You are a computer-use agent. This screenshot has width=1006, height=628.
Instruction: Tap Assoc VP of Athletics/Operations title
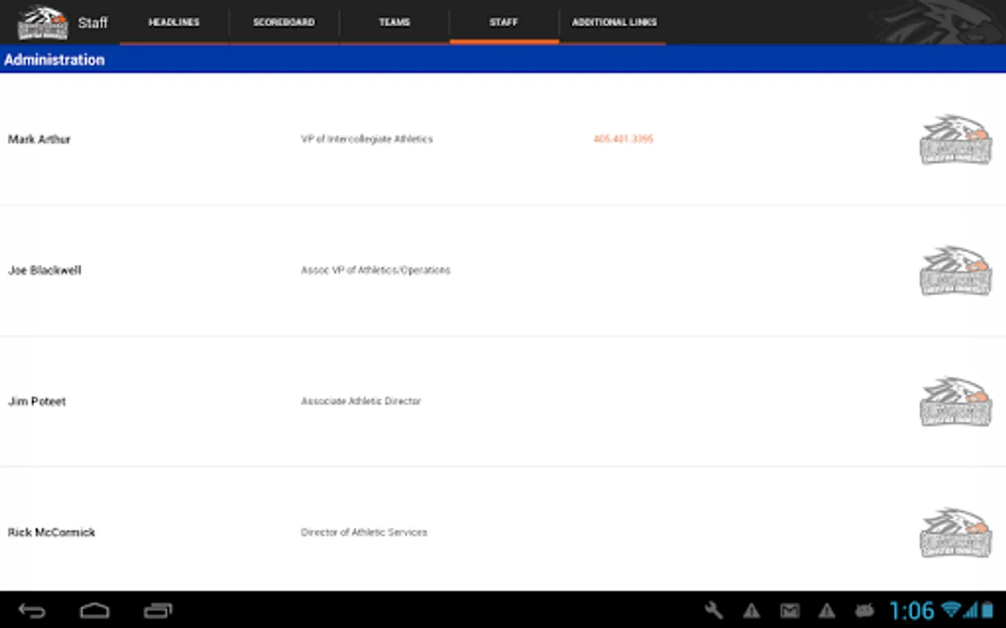coord(375,270)
